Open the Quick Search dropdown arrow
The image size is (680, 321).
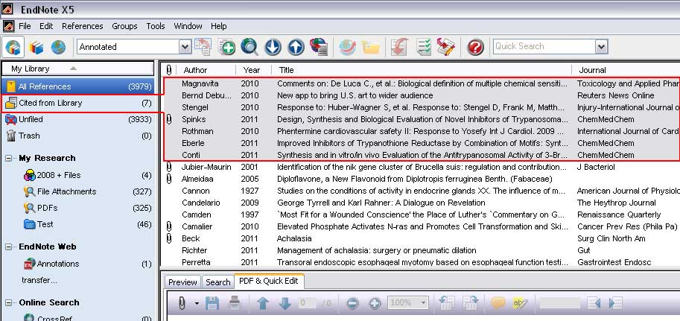pyautogui.click(x=602, y=47)
